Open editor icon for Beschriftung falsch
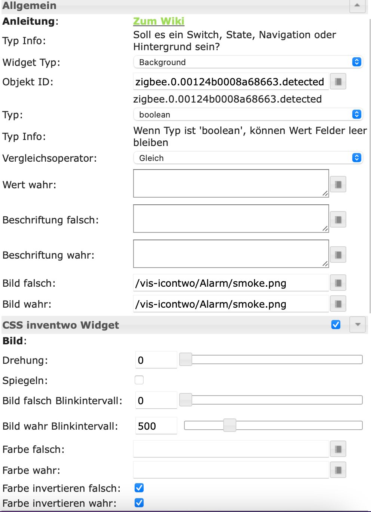Image resolution: width=371 pixels, height=512 pixels. (x=338, y=219)
